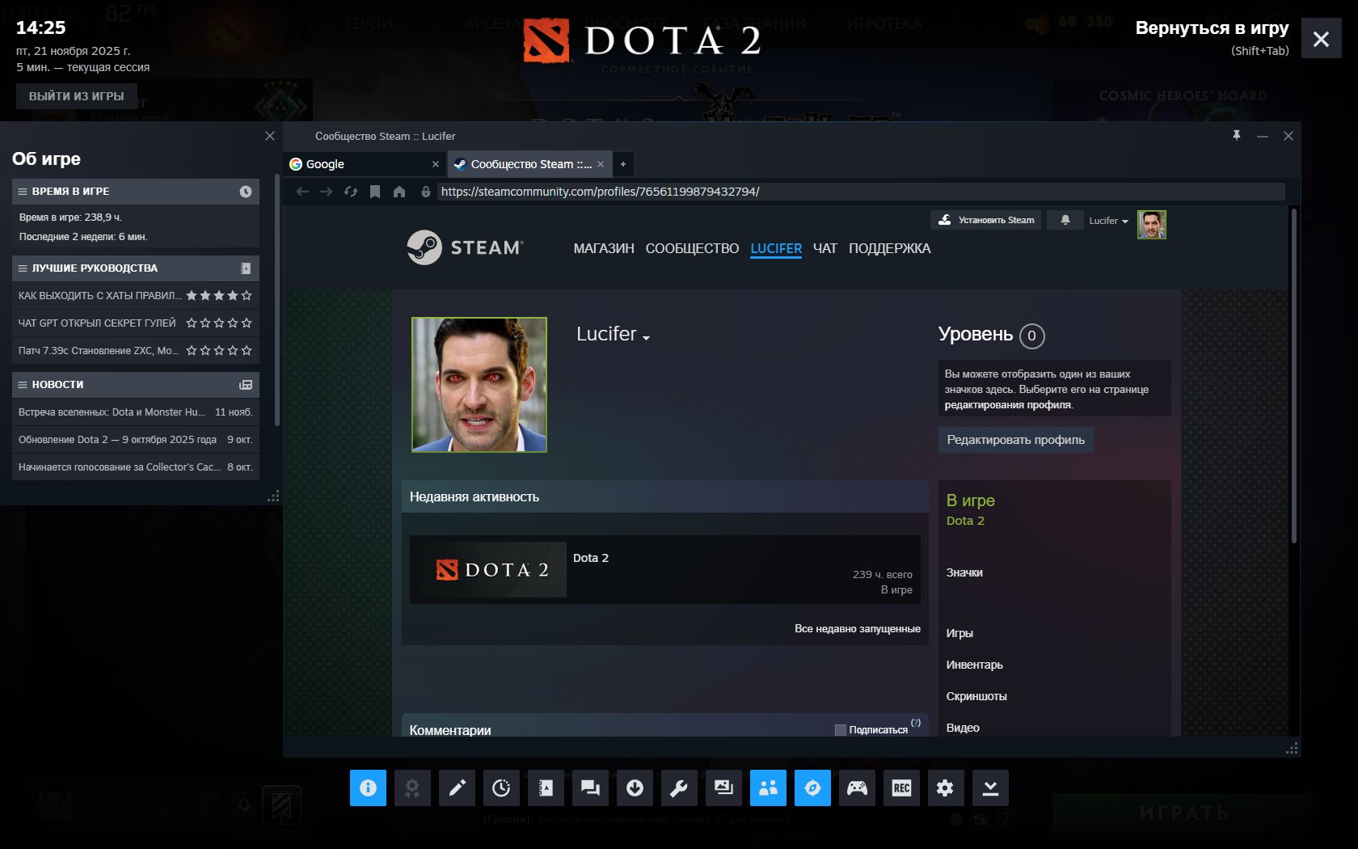Enable the Подписаться checkbox in comments
The image size is (1358, 849).
[839, 729]
